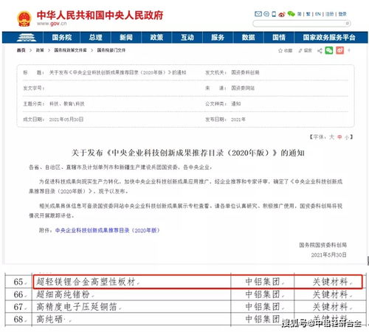
Task: Open the envelope mail icon
Action: click(x=258, y=14)
